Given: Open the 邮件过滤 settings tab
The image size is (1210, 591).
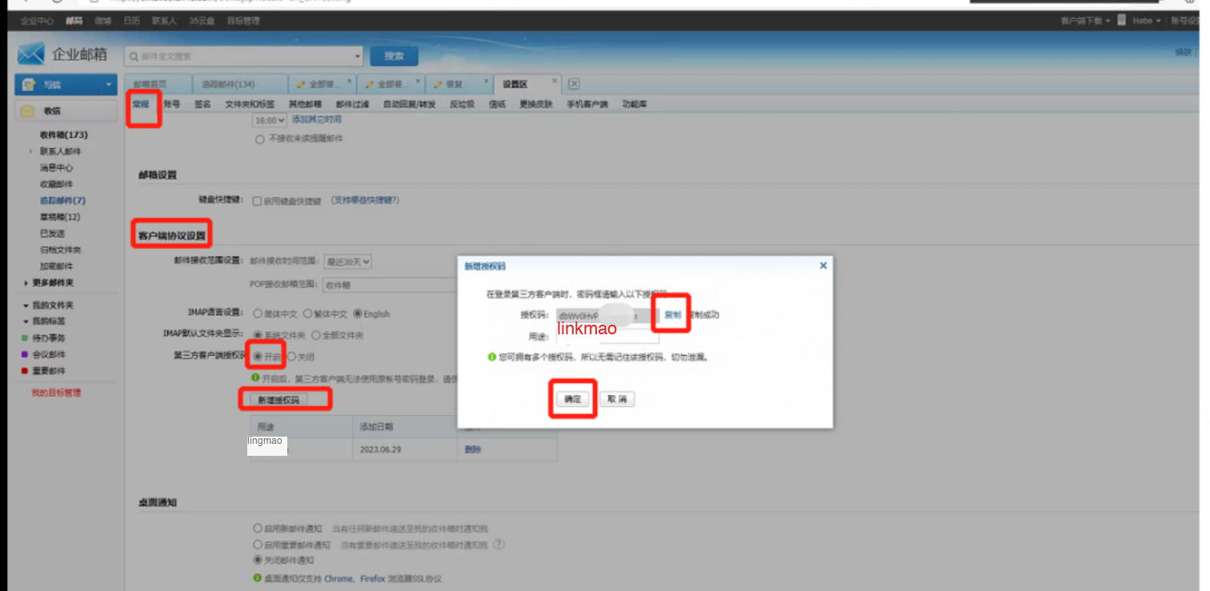Looking at the screenshot, I should tap(352, 104).
